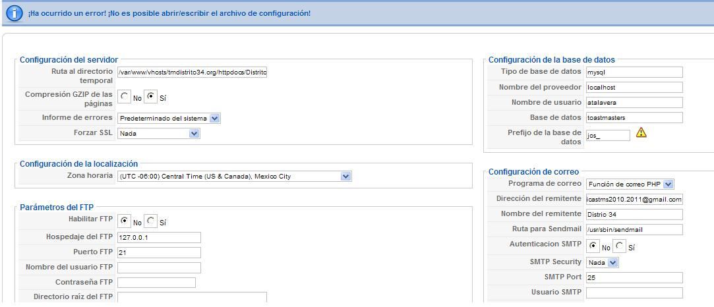Click the yellow warning triangle icon

pos(641,132)
